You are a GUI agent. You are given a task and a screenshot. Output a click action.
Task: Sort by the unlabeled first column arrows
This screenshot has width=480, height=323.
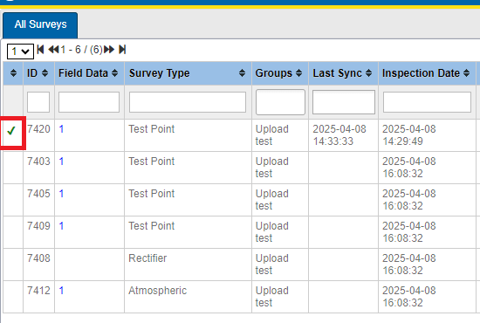(13, 72)
